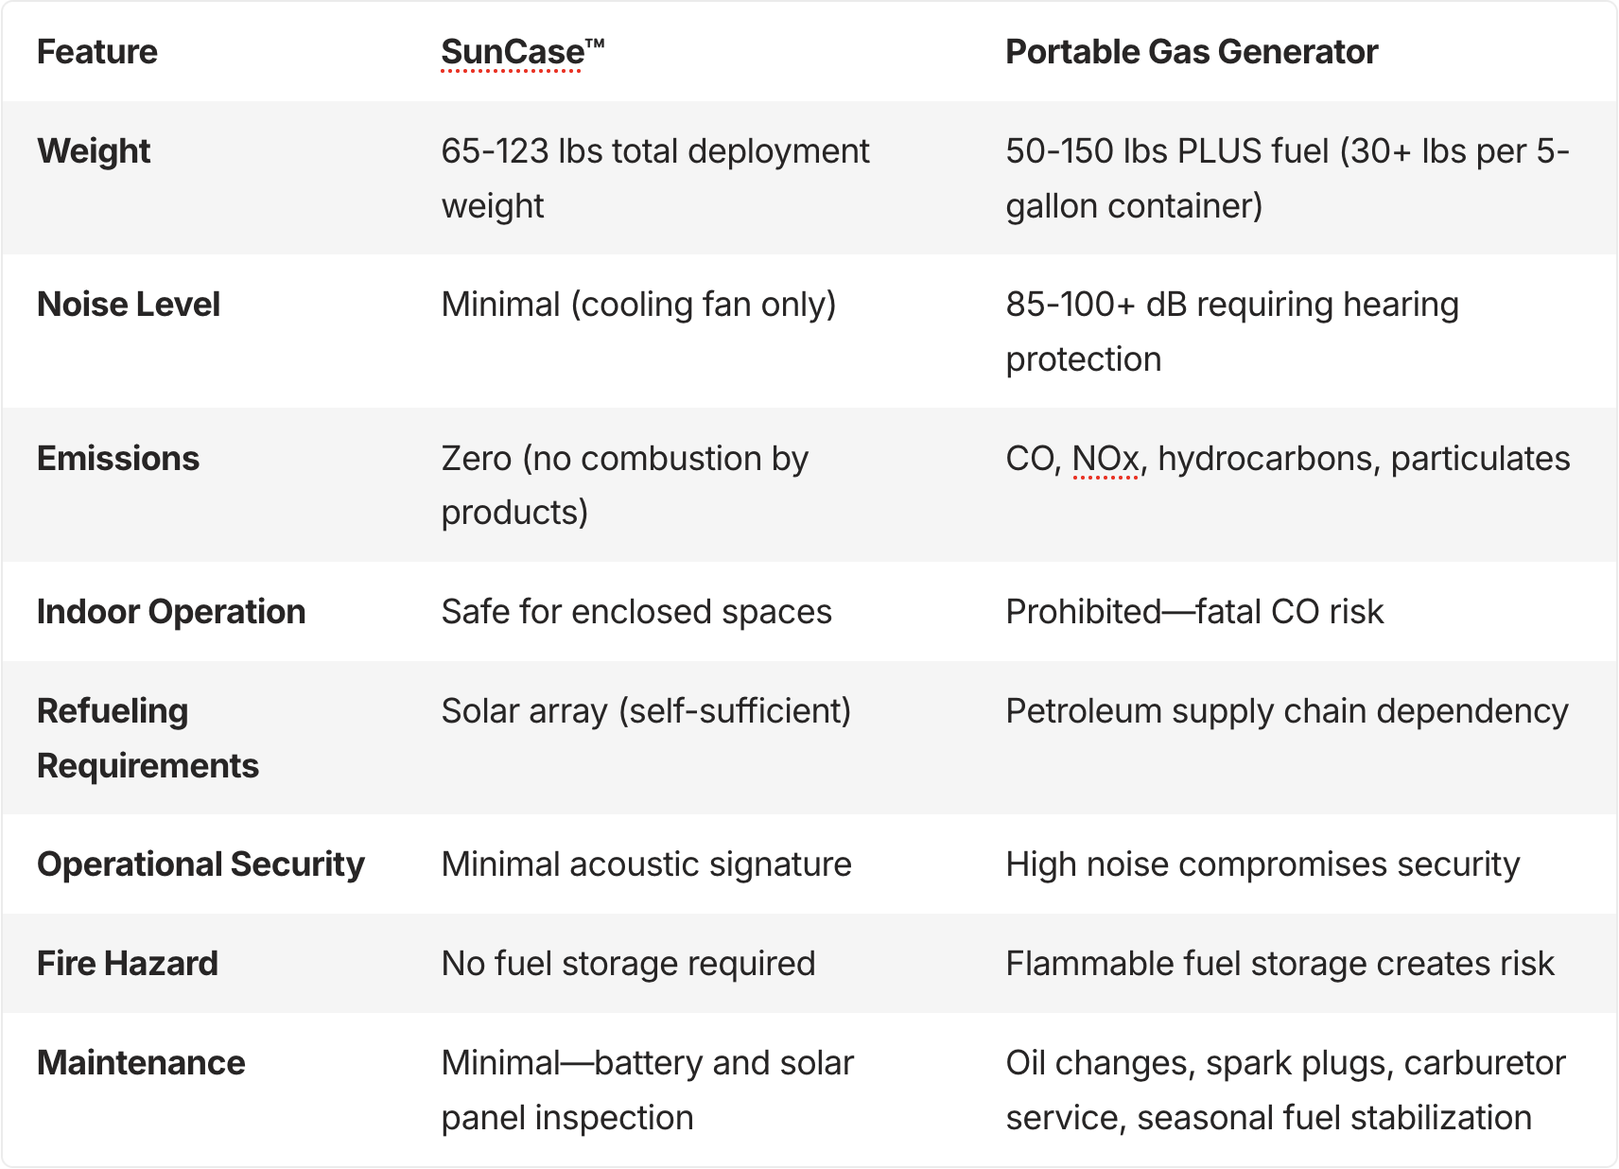Click "Solar array (self-sufficient)" cell

coord(645,711)
